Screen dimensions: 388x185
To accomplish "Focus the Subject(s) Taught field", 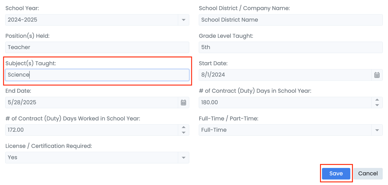I will [x=97, y=75].
